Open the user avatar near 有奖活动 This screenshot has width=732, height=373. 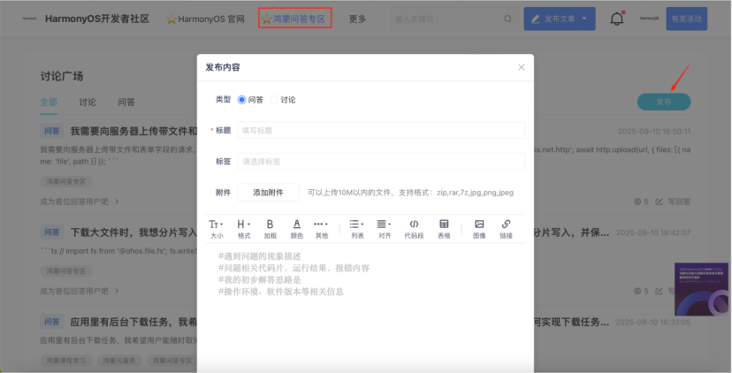pos(649,19)
